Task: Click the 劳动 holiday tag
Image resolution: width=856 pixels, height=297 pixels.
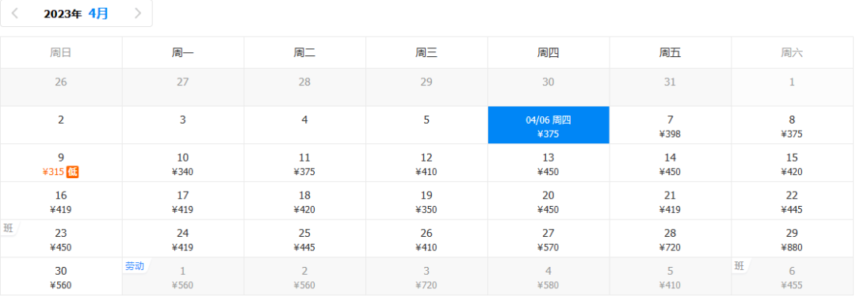Action: click(x=135, y=266)
